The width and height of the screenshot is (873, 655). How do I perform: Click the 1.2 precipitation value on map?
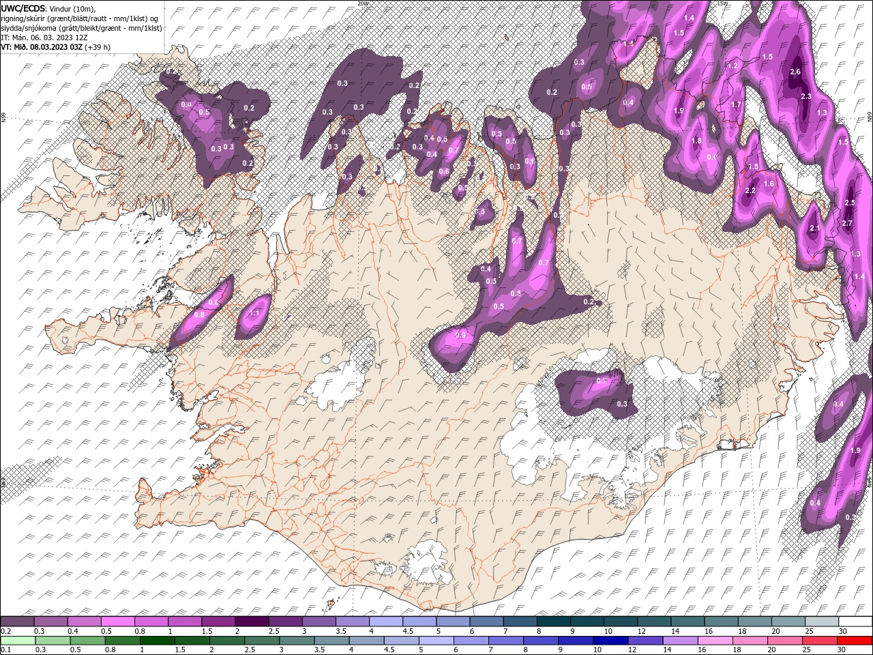[x=733, y=65]
